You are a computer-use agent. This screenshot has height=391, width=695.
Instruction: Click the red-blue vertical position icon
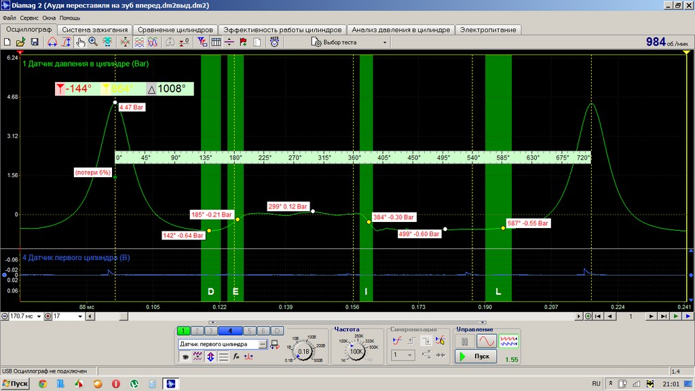coord(248,356)
